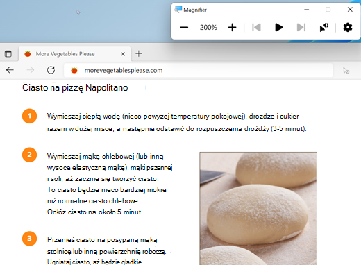
Task: Click the text line 'Przenieś ciasto na posypaną mąką'
Action: (102, 240)
